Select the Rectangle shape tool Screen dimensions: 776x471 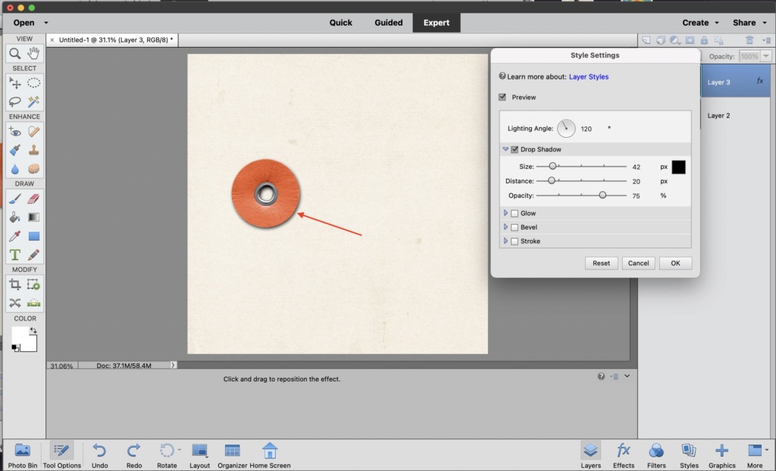point(33,236)
